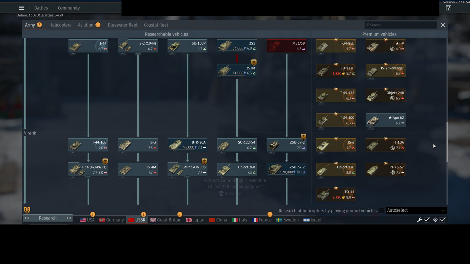Open the Coastal fleet tab
The image size is (470, 264).
156,25
